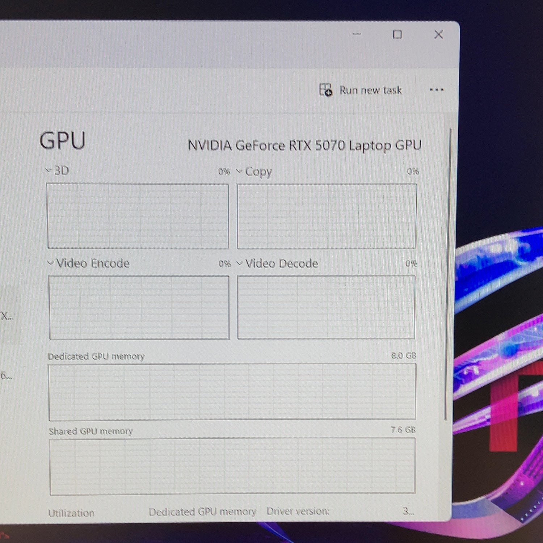
Task: Select the GPU heading text
Action: 62,141
